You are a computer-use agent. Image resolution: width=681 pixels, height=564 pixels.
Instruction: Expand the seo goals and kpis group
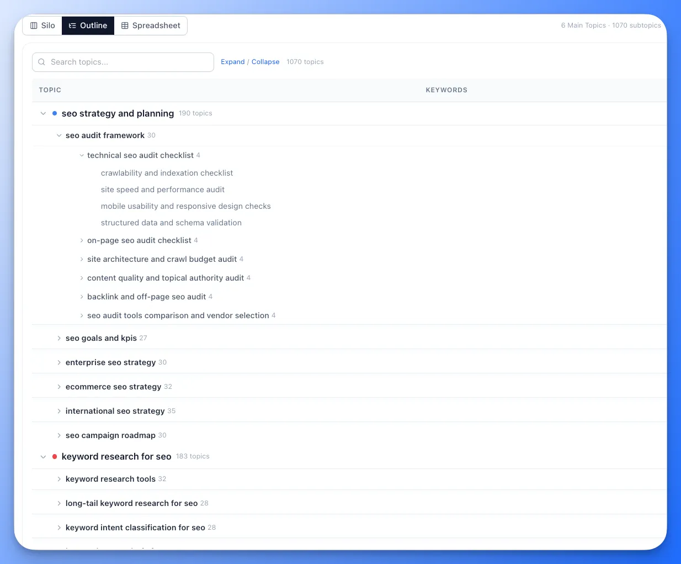coord(59,338)
